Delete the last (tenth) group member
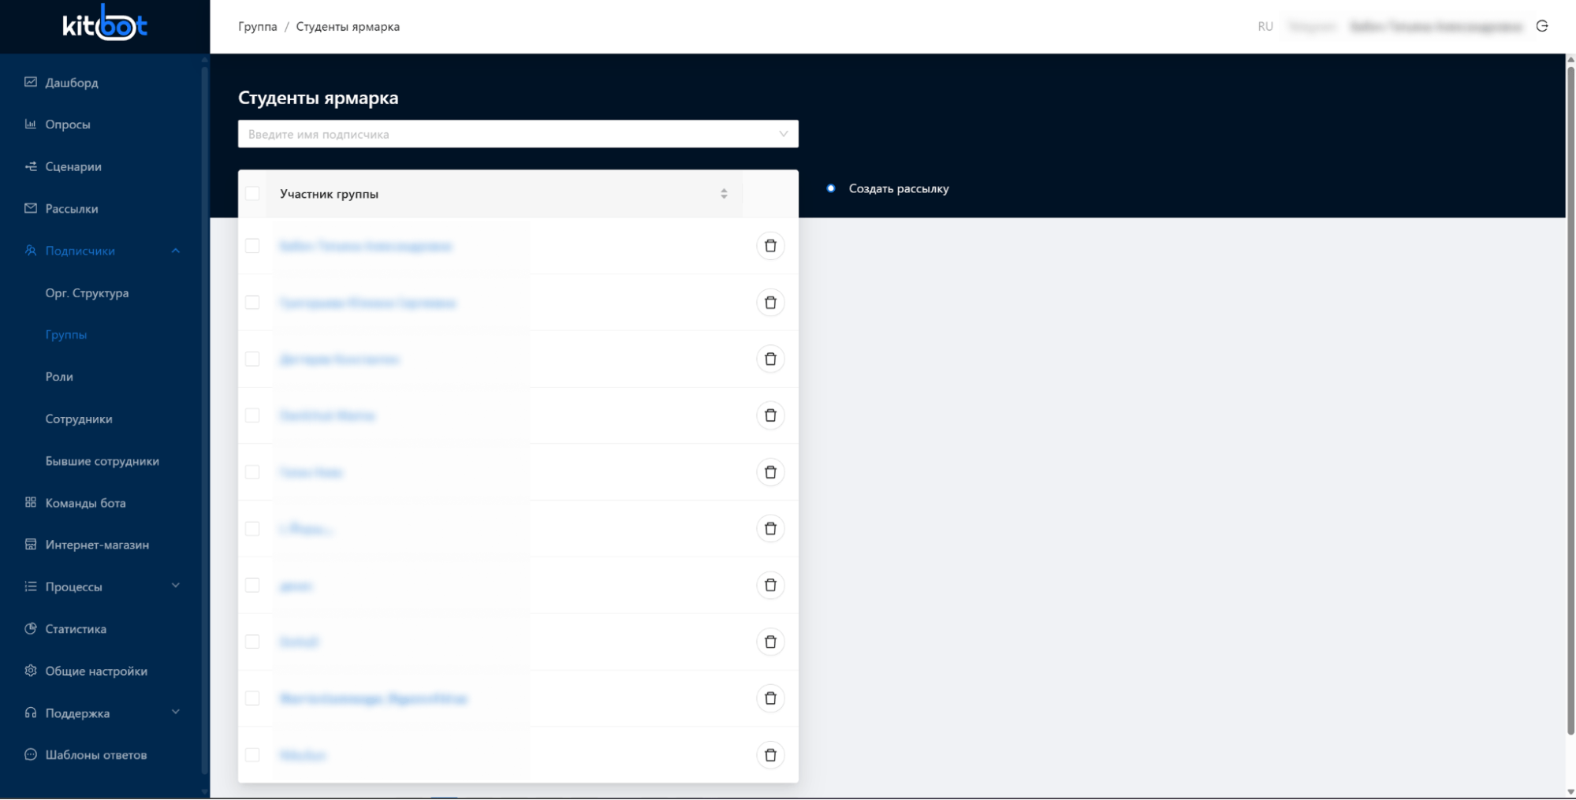The width and height of the screenshot is (1576, 800). [770, 755]
